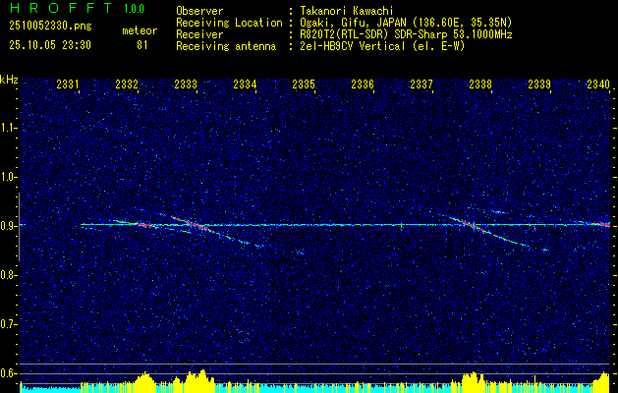Click the R820T2(RTL-SDR) receiver text
The width and height of the screenshot is (618, 393).
(407, 34)
